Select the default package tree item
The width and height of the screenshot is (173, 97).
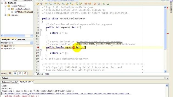23,9
